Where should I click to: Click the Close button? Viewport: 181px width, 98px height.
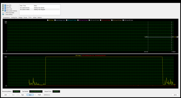[175, 95]
